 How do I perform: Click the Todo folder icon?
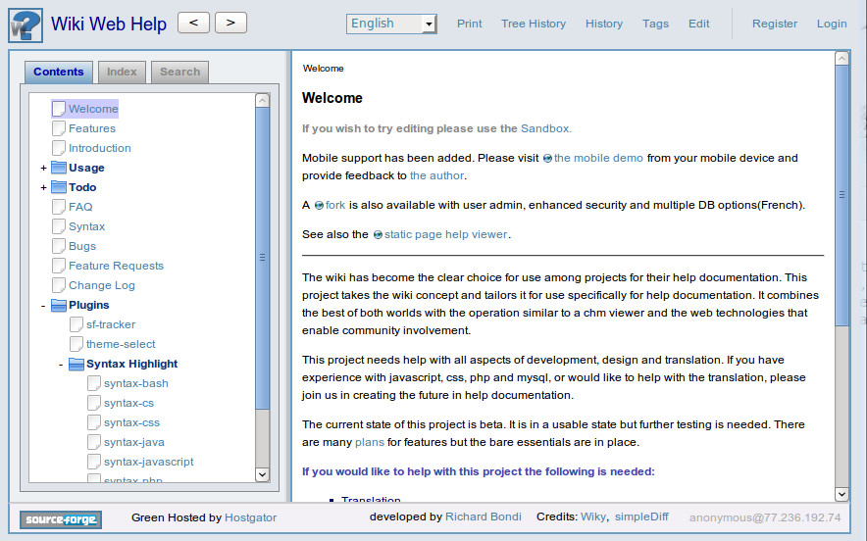tap(59, 187)
